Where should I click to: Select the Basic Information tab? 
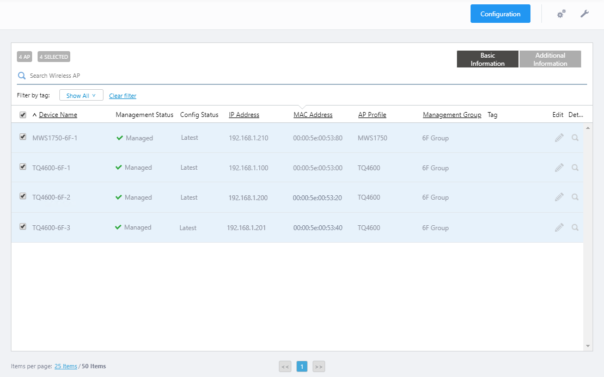coord(487,59)
